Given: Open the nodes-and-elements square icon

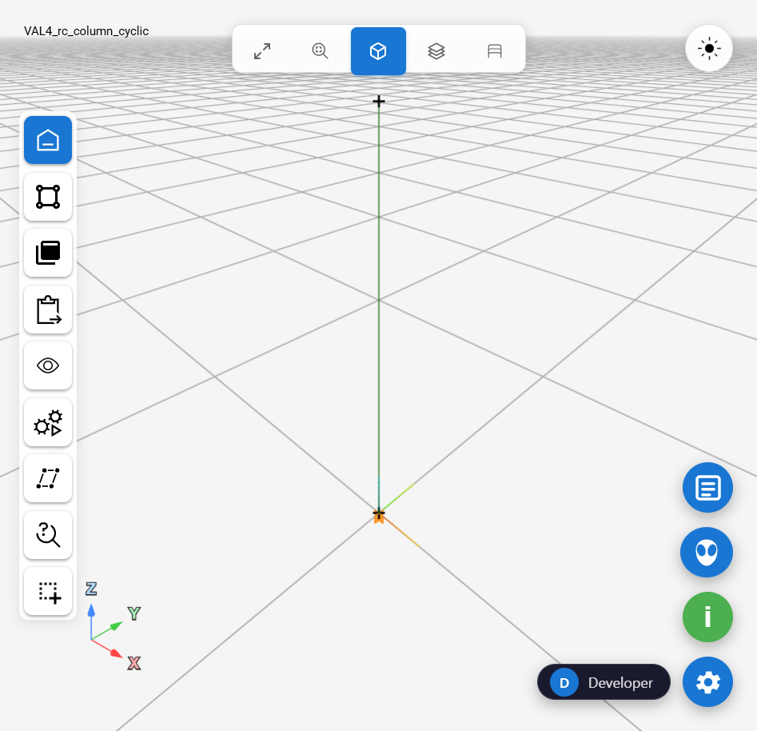Looking at the screenshot, I should click(48, 197).
